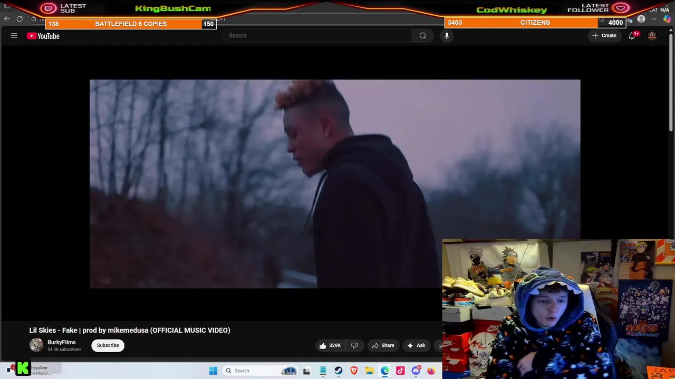Open the YouTube hamburger guide menu
The width and height of the screenshot is (675, 379).
(14, 36)
